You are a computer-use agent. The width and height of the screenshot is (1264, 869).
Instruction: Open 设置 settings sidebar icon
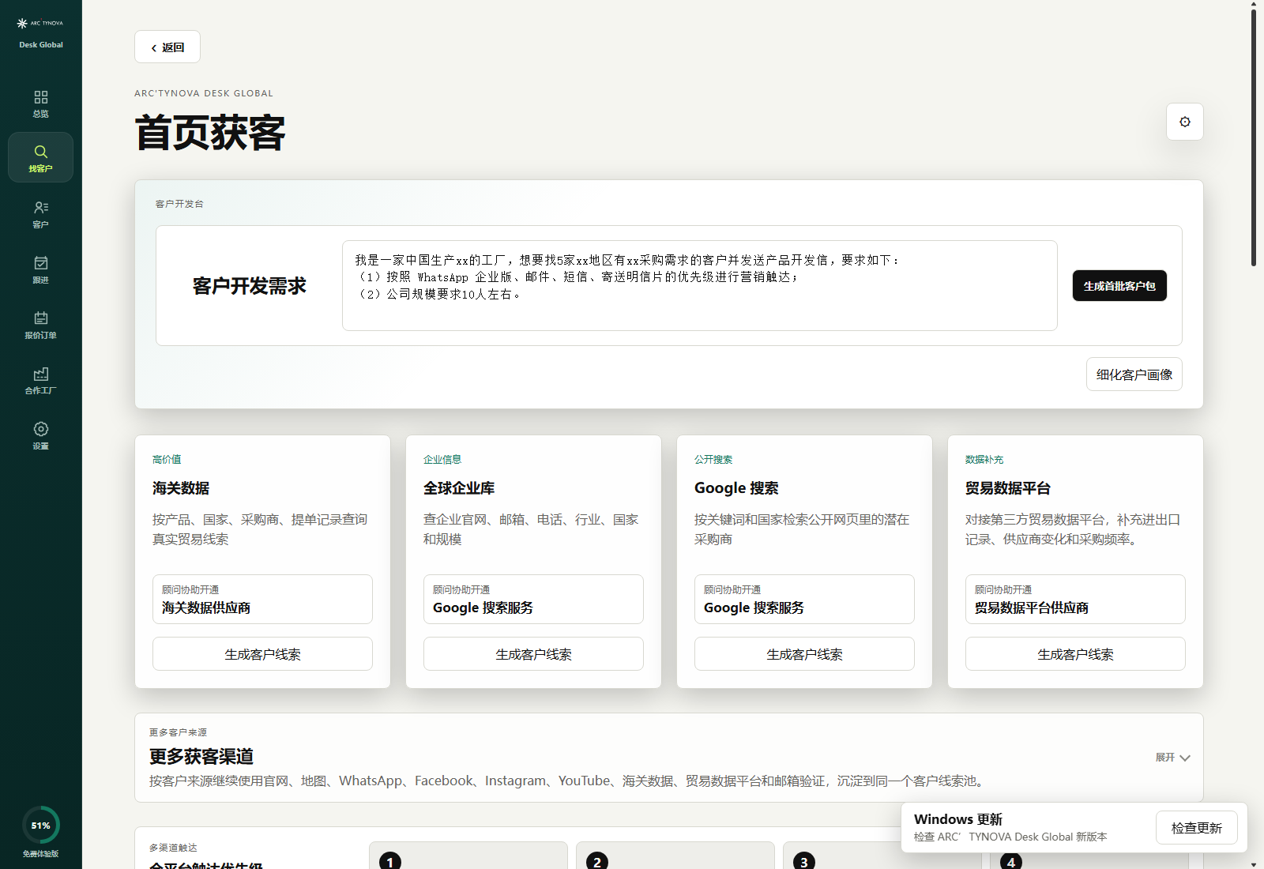pos(40,434)
